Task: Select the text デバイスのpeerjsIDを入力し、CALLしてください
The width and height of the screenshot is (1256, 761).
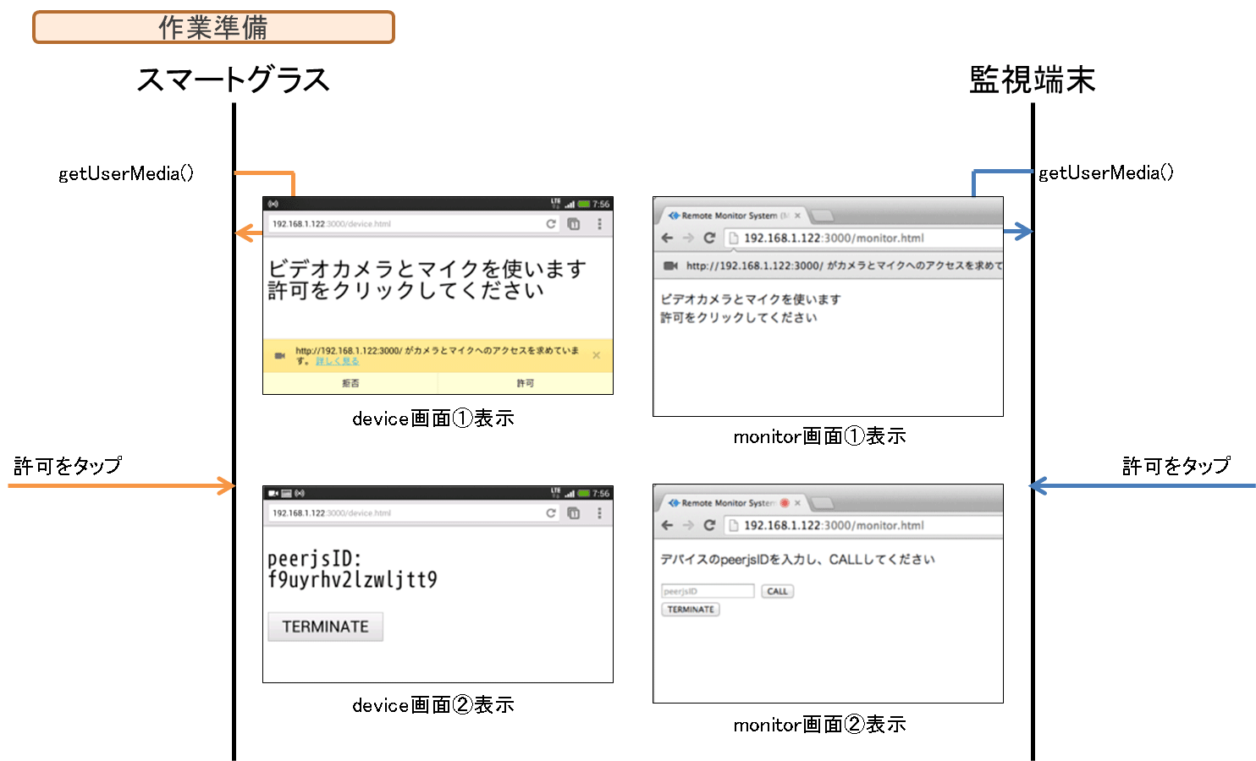Action: [x=797, y=560]
